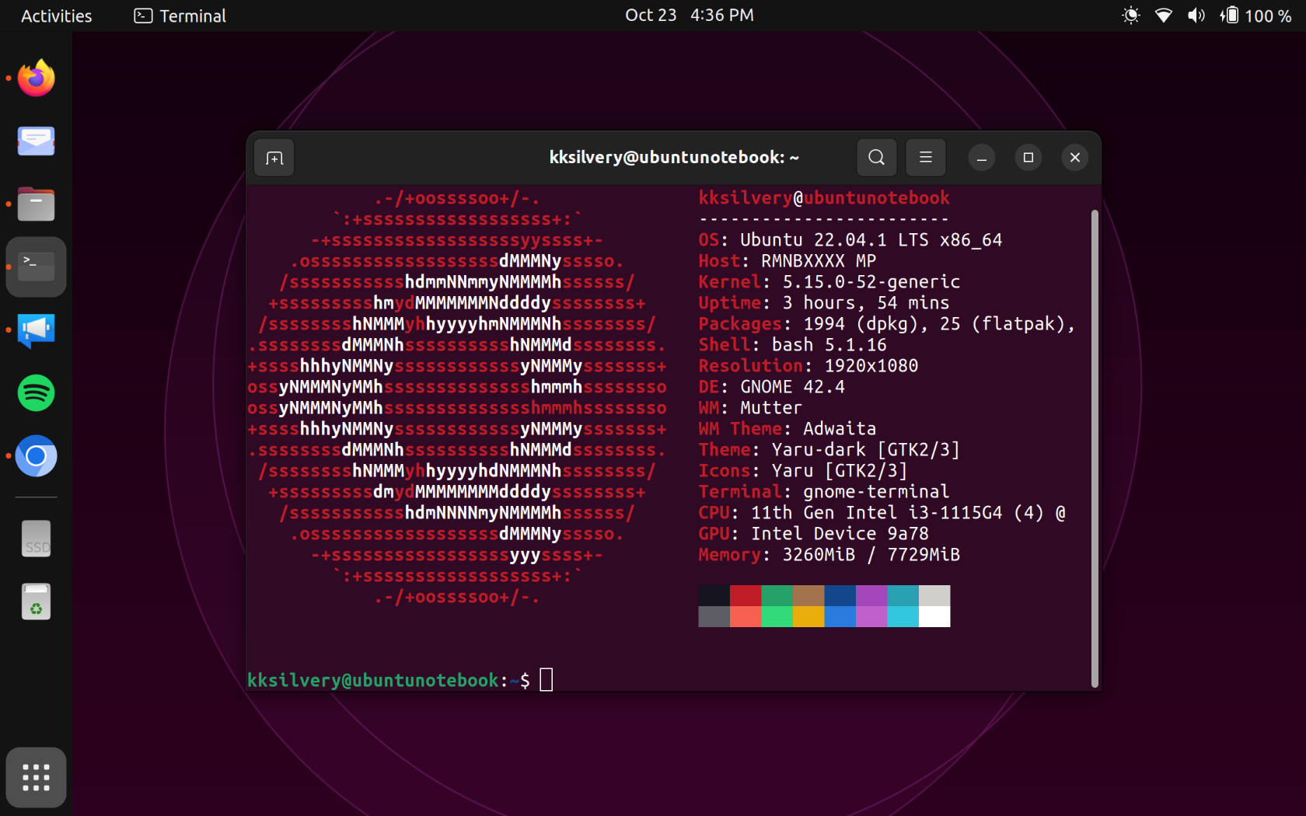The height and width of the screenshot is (816, 1306).
Task: Open the Activities overview
Action: point(56,16)
